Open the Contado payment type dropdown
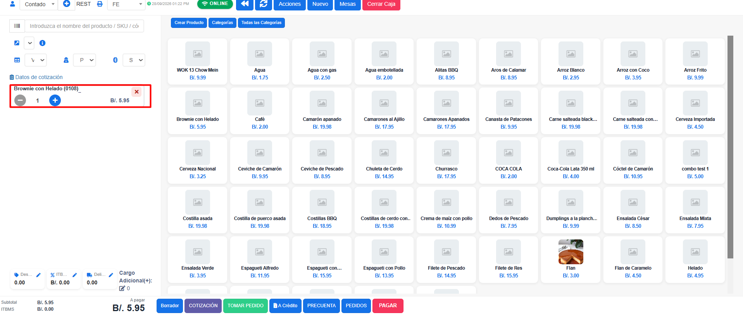The image size is (743, 327). tap(39, 4)
